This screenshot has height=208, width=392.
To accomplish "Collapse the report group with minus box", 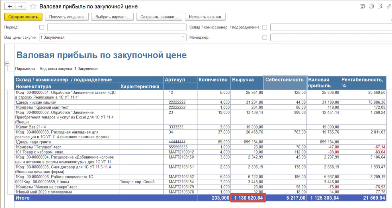I will point(7,64).
